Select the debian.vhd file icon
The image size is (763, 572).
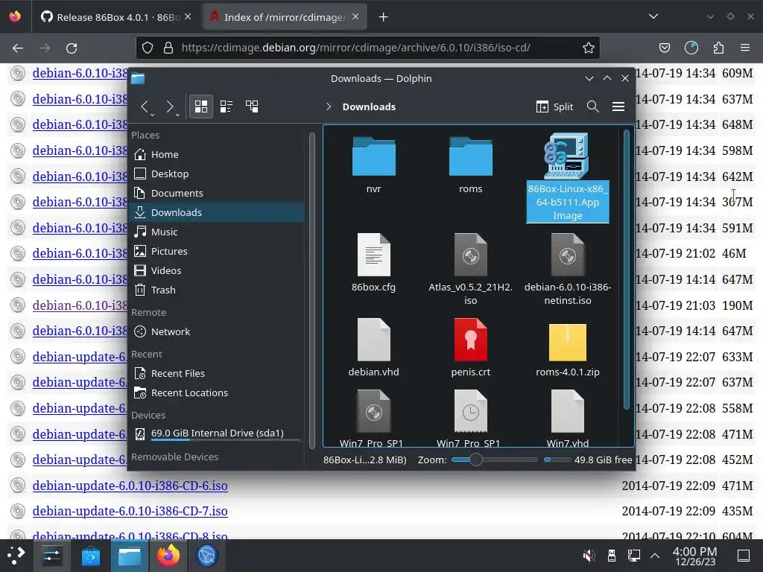374,340
